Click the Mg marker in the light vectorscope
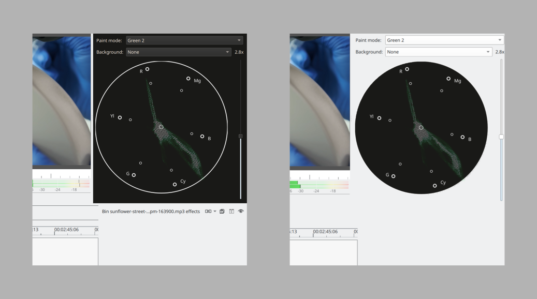The image size is (537, 299). [448, 79]
